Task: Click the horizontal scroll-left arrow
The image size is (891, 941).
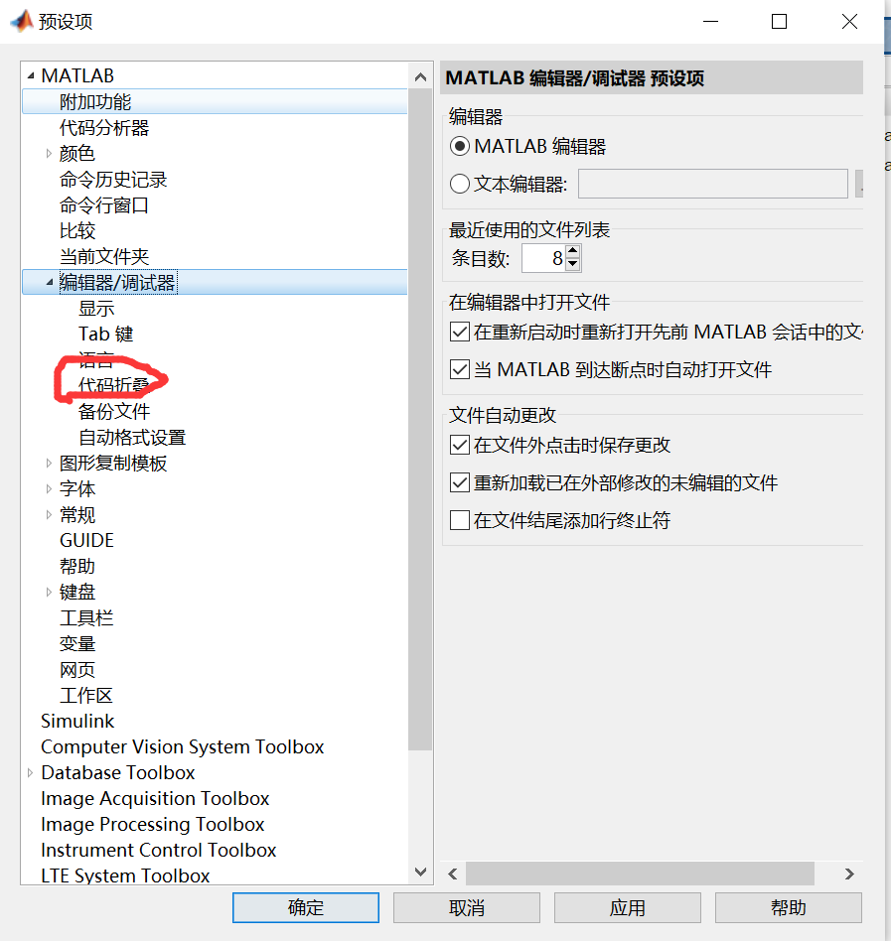Action: click(453, 874)
